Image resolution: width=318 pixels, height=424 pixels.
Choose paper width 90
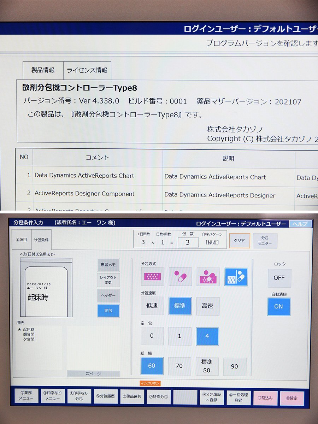[x=235, y=367]
